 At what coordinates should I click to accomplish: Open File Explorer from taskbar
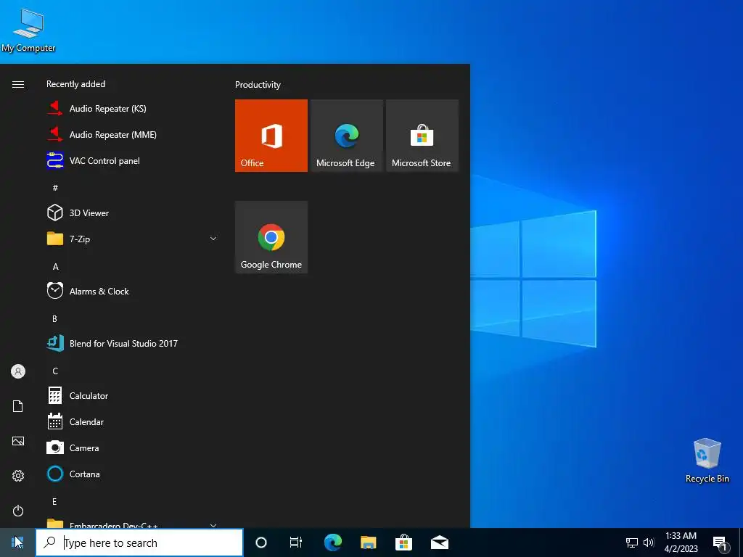tap(368, 542)
